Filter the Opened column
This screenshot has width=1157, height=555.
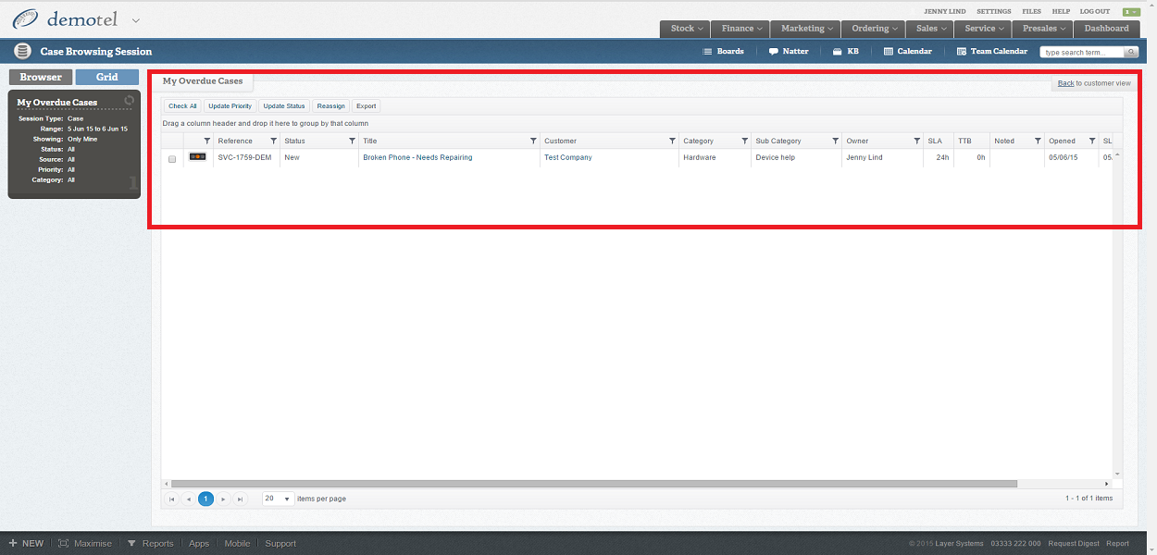pos(1092,141)
